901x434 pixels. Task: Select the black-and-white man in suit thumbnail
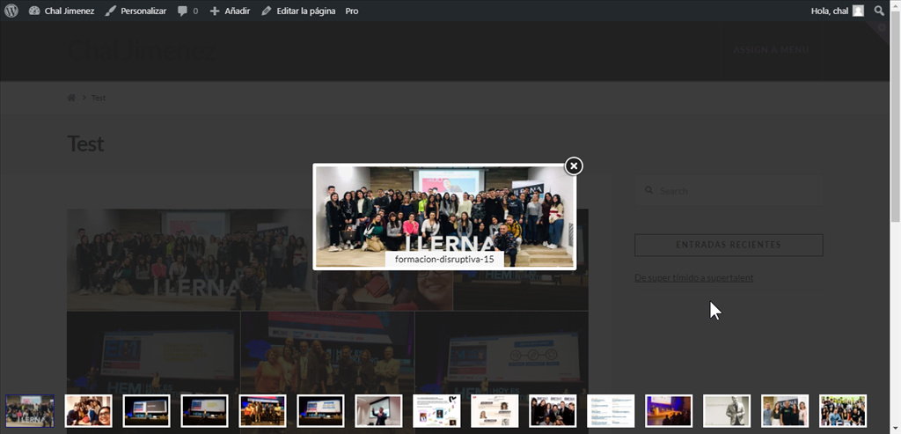coord(727,411)
